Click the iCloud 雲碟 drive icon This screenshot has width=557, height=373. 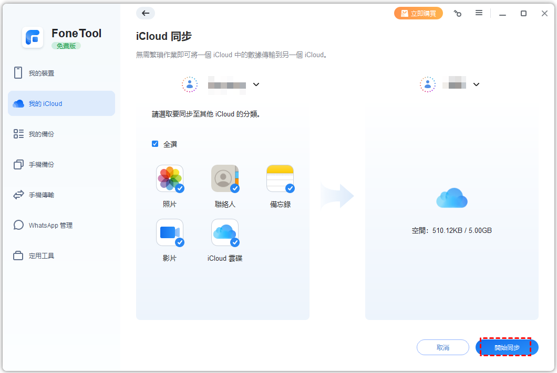pos(224,232)
